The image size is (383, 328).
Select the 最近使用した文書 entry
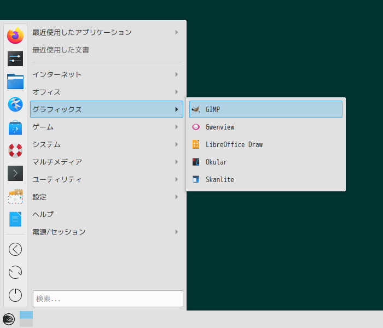click(x=107, y=50)
